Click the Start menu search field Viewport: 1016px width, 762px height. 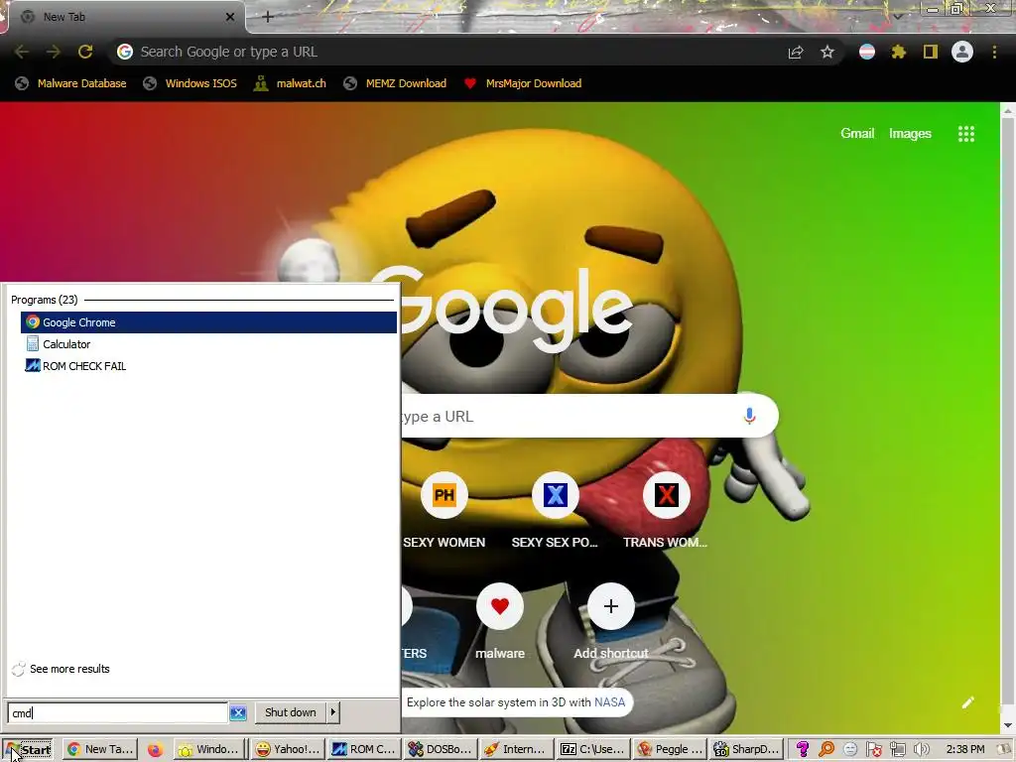[117, 712]
